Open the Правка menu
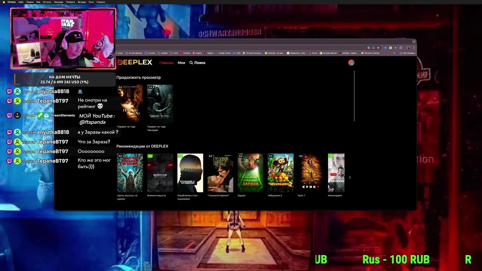 pos(30,2)
